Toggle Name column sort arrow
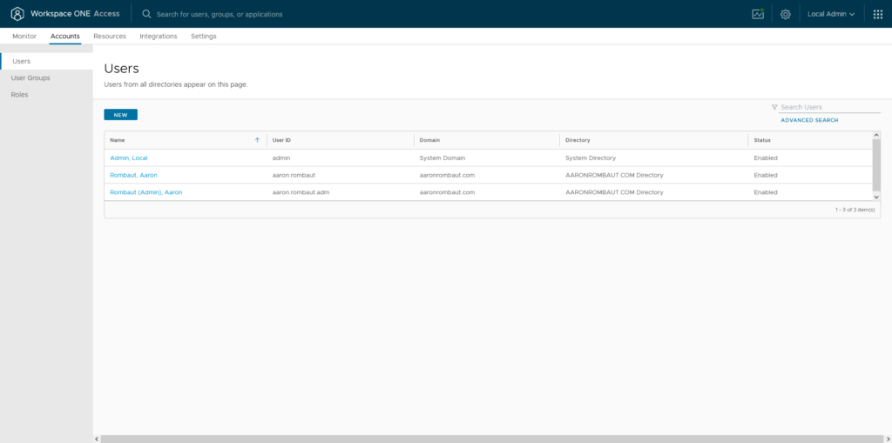 click(x=257, y=140)
